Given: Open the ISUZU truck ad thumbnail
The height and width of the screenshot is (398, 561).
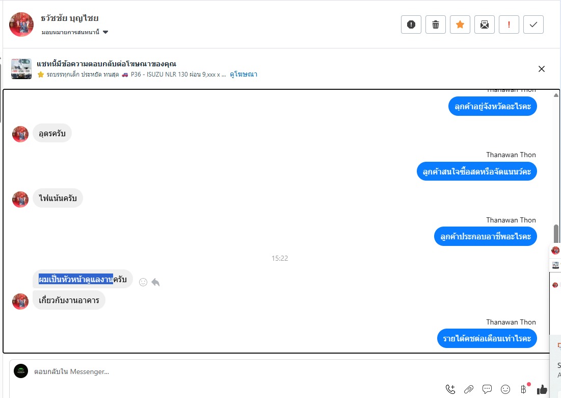Looking at the screenshot, I should [21, 69].
